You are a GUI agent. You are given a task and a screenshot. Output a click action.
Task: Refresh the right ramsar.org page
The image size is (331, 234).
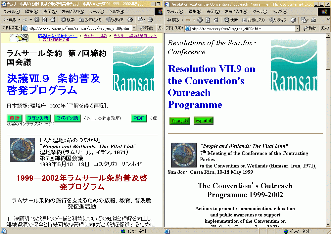pyautogui.click(x=208, y=20)
